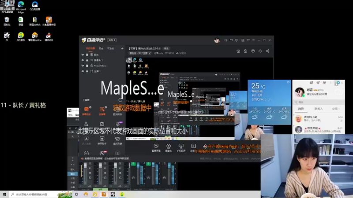Click the unlock padlock icon above preview
Viewport: 353px width, 198px height.
[x=245, y=51]
